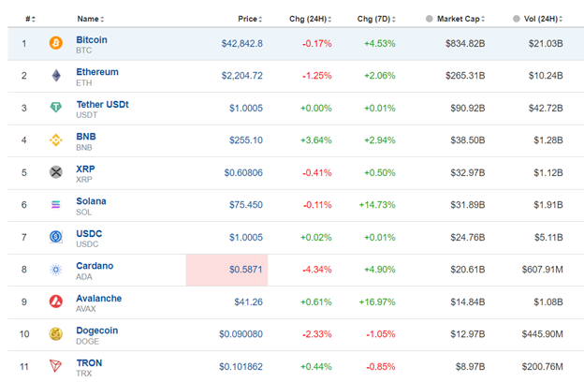Screen dimensions: 584x382
Task: Click the Ethereum diamond logo icon
Action: point(55,76)
